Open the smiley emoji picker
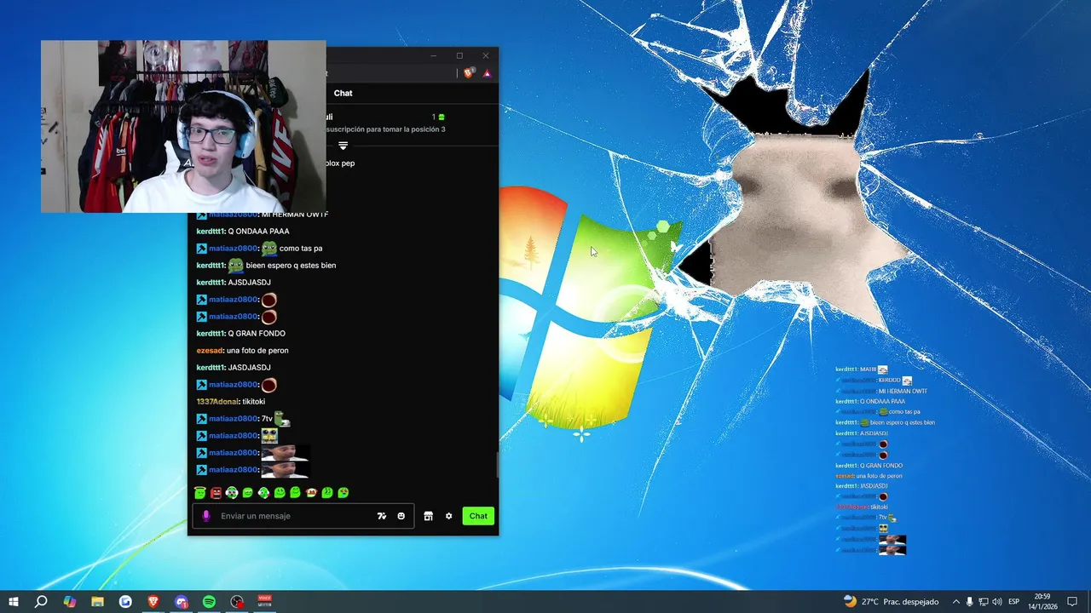Image resolution: width=1091 pixels, height=613 pixels. pyautogui.click(x=401, y=516)
